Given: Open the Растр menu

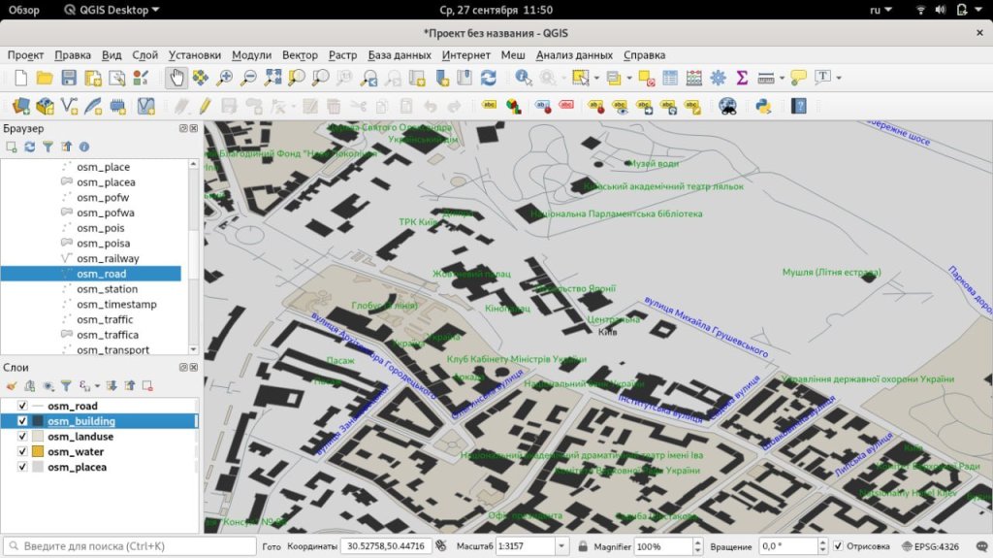Looking at the screenshot, I should 342,55.
